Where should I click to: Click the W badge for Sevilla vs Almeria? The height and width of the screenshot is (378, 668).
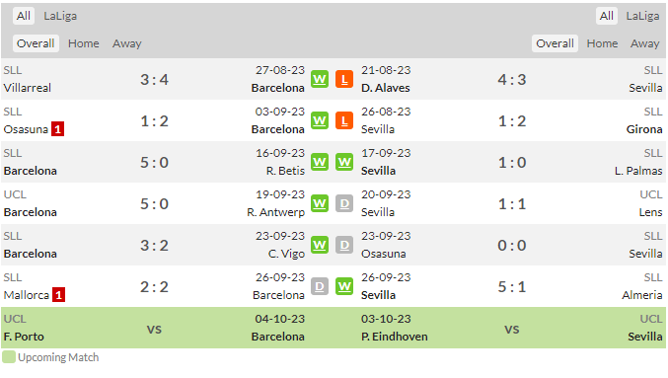[344, 286]
